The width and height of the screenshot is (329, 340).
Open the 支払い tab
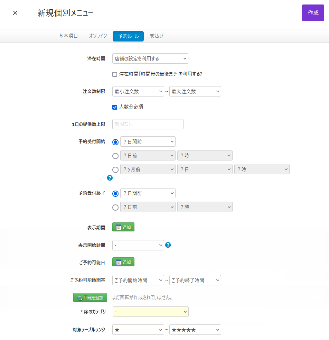[157, 36]
